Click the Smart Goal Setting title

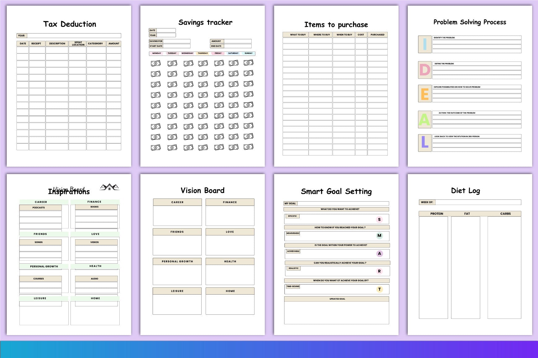336,192
